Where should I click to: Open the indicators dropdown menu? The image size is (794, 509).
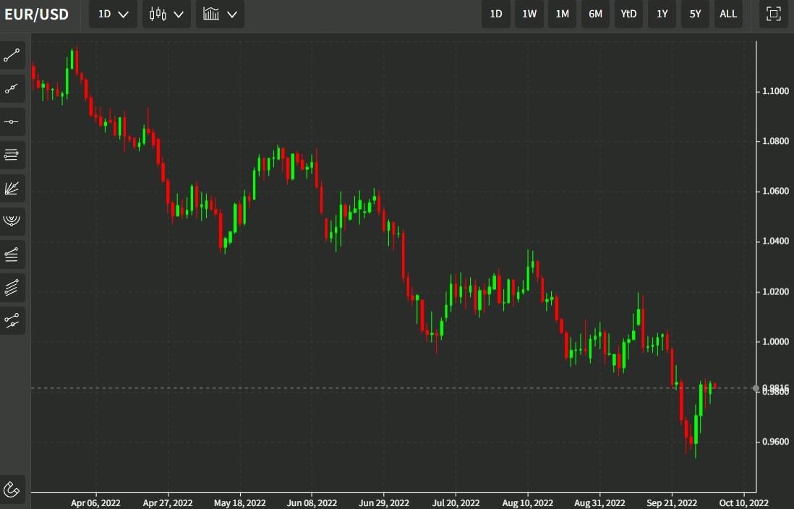(221, 14)
